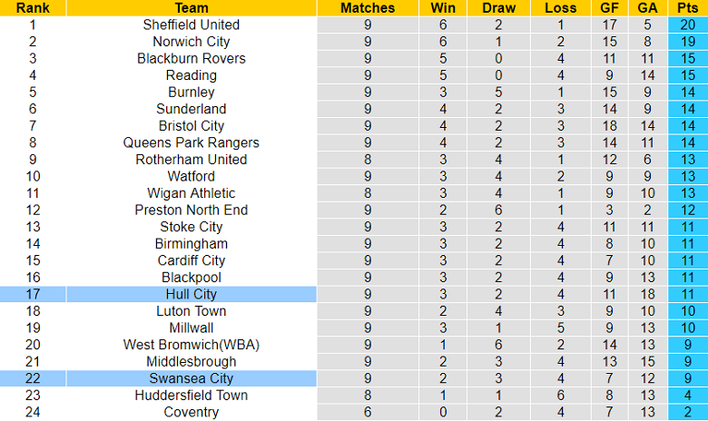The width and height of the screenshot is (708, 421).
Task: Select Coventry at the table bottom
Action: [x=192, y=412]
